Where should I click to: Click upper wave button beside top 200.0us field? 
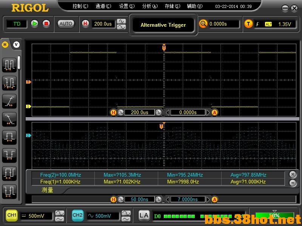(x=121, y=21)
